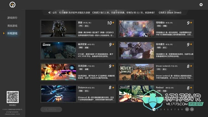This screenshot has height=117, width=208.
Task: Open the Hover Junkers game thumbnail
Action: pos(136,72)
